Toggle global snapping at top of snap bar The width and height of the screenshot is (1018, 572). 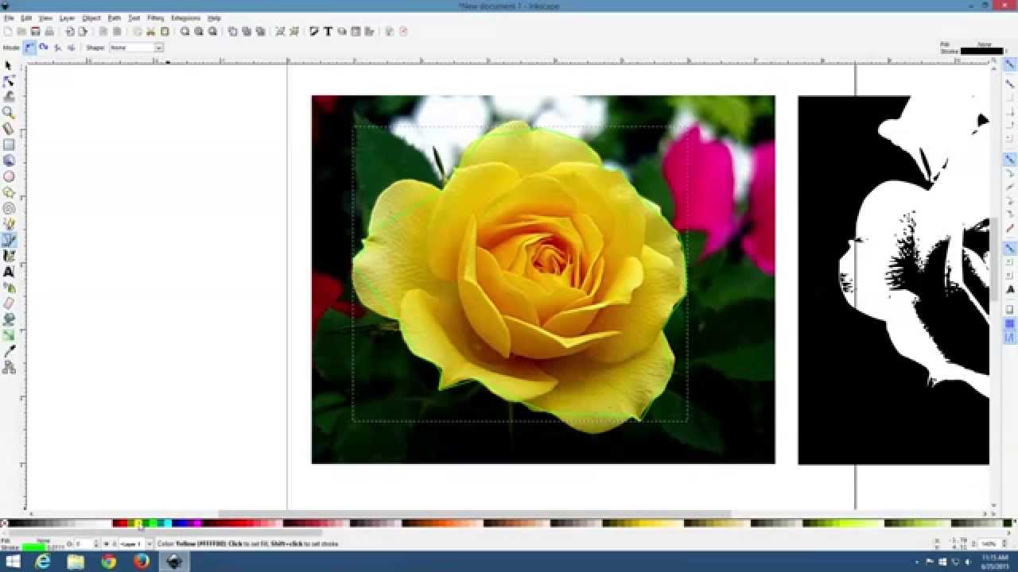pos(1010,65)
